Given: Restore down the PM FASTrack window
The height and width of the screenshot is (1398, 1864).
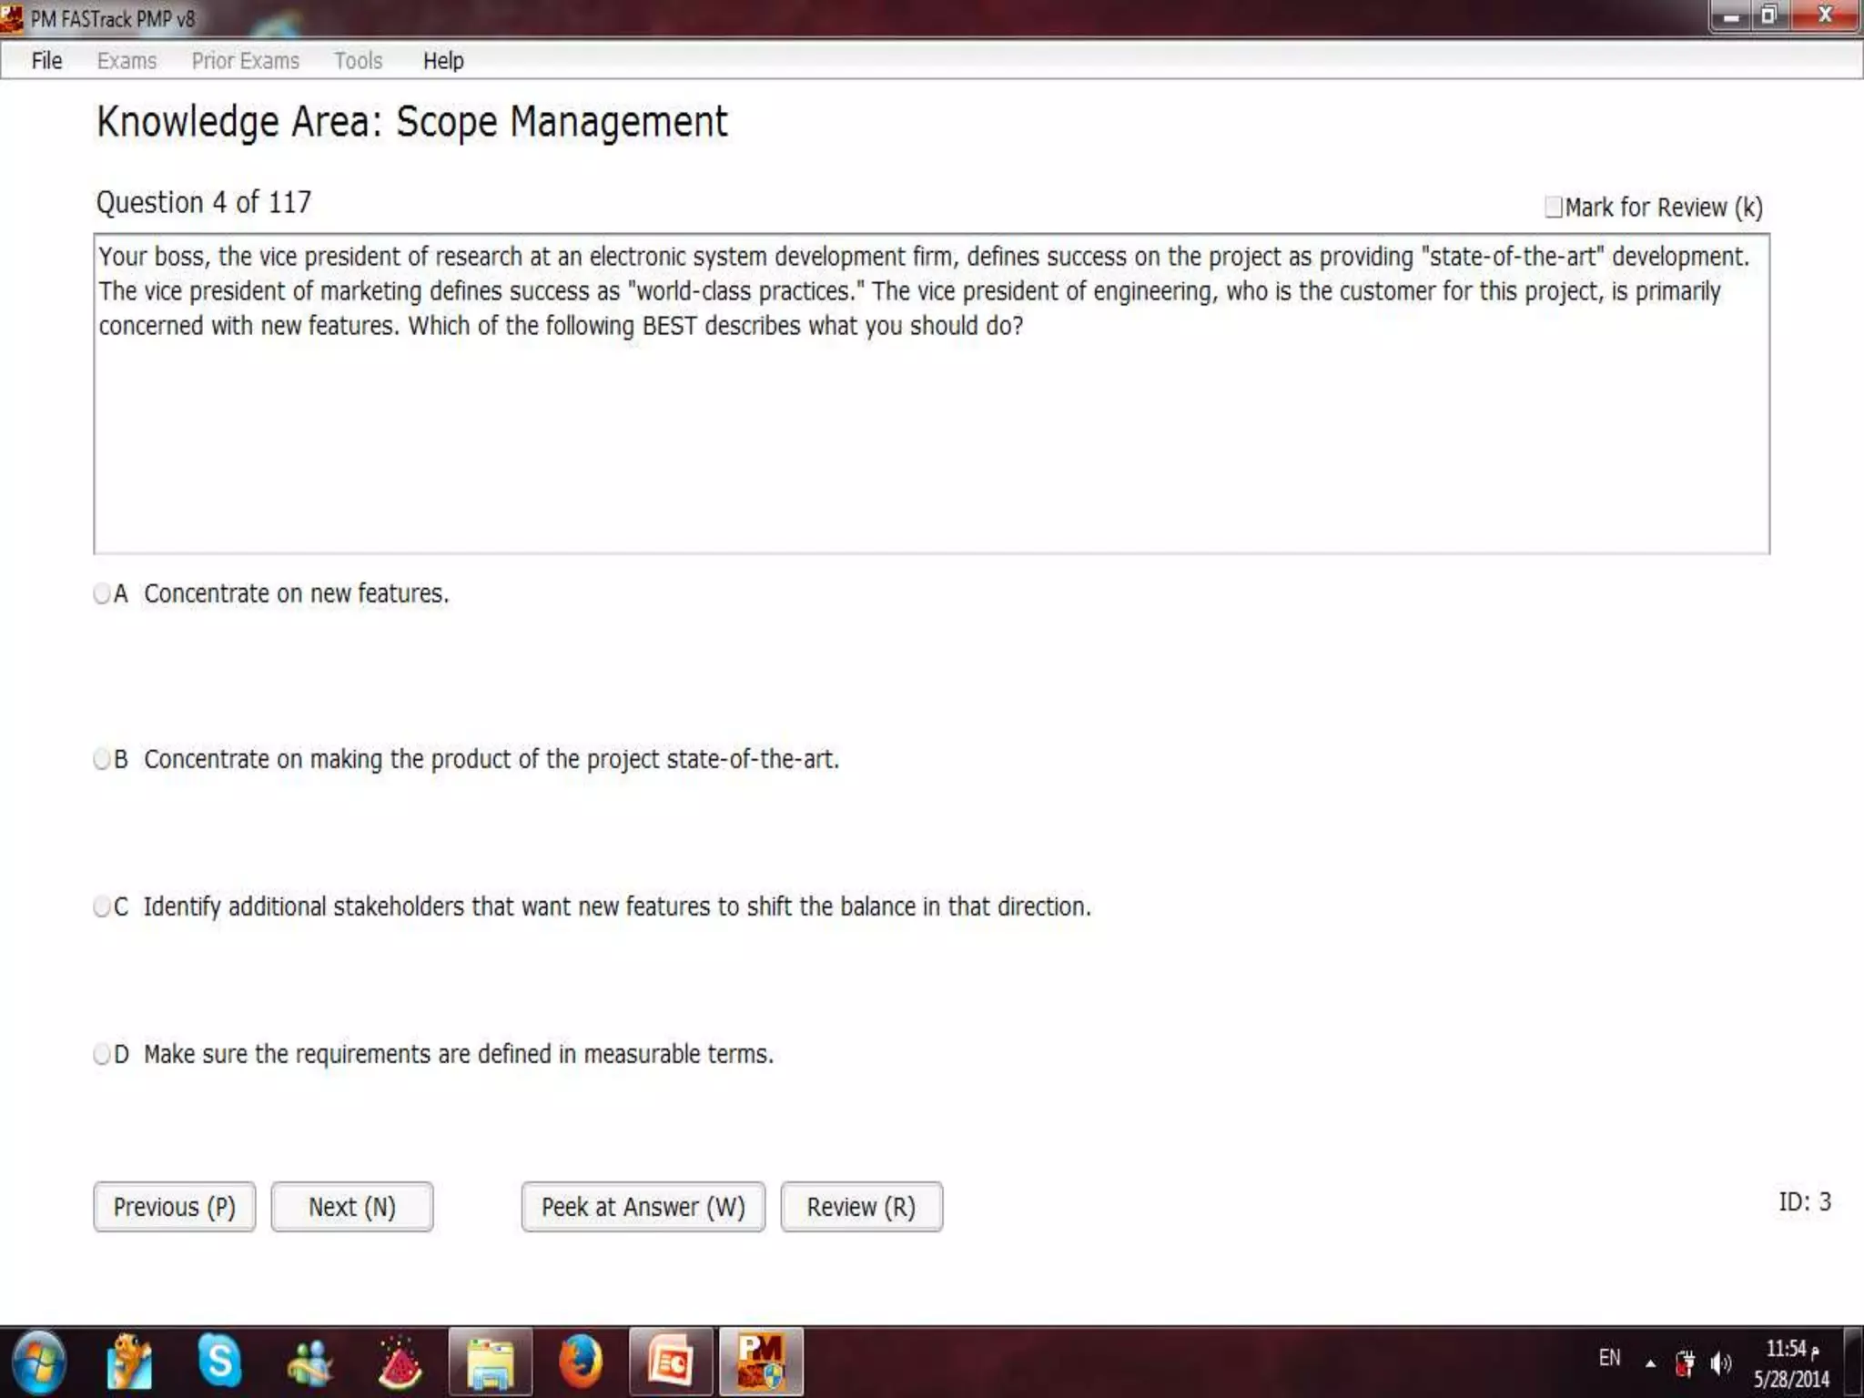Looking at the screenshot, I should (1769, 16).
